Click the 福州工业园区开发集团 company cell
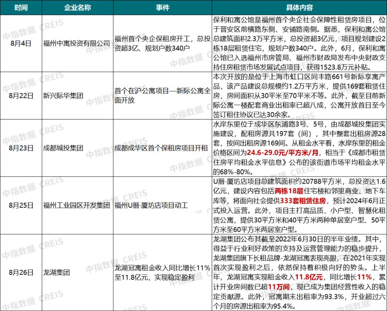Viewport: 387px width, 311px height. pos(77,205)
